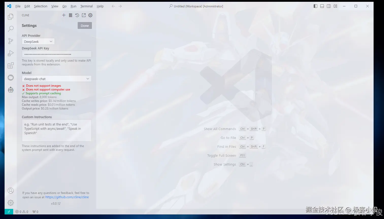Open Customize Layout icon
384x219 pixels.
point(336,6)
